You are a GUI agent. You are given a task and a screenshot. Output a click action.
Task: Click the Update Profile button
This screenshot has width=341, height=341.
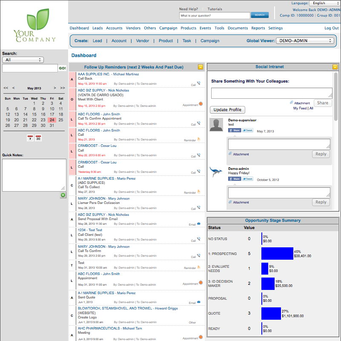(x=227, y=109)
